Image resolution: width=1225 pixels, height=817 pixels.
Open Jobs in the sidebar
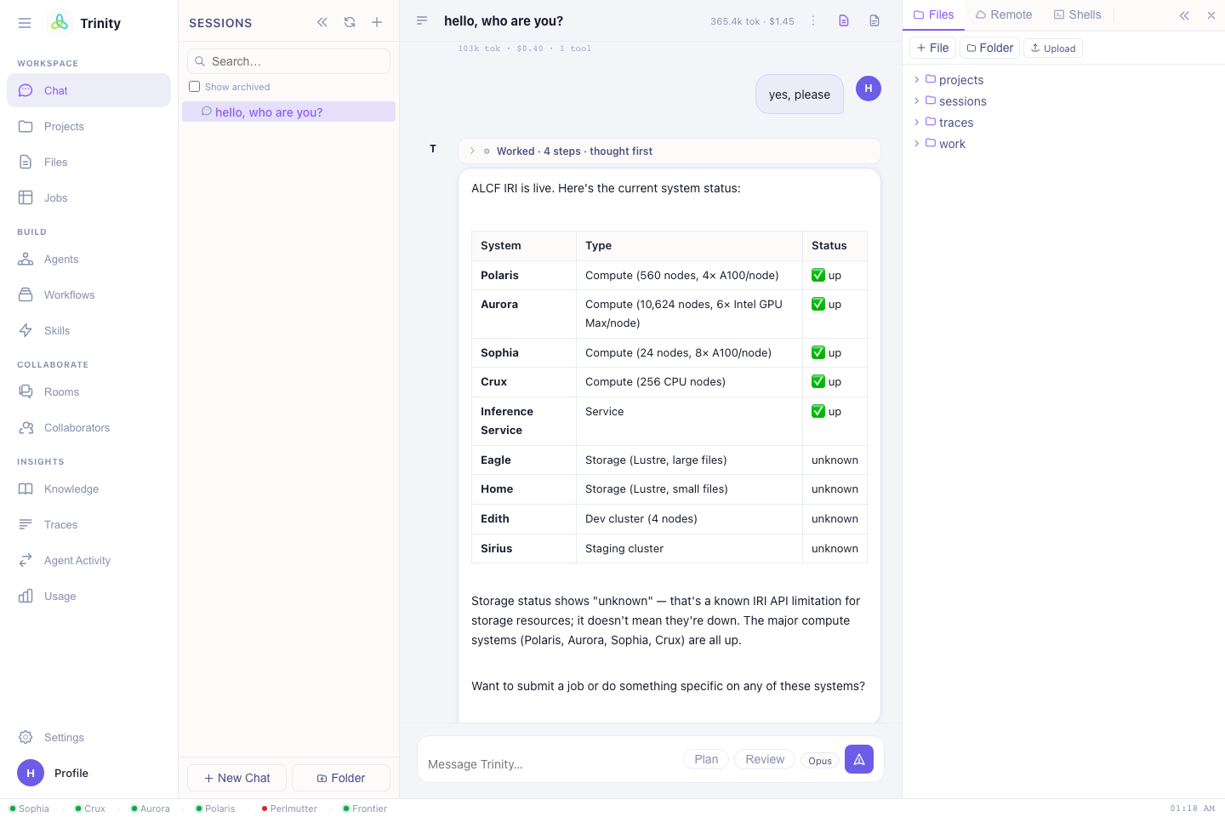coord(88,197)
